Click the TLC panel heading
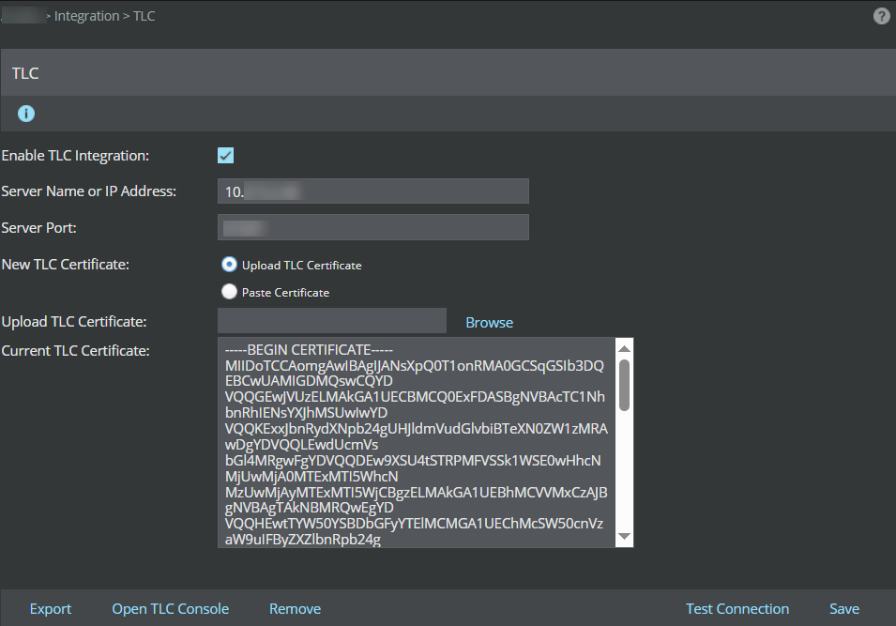The width and height of the screenshot is (896, 626). tap(25, 73)
